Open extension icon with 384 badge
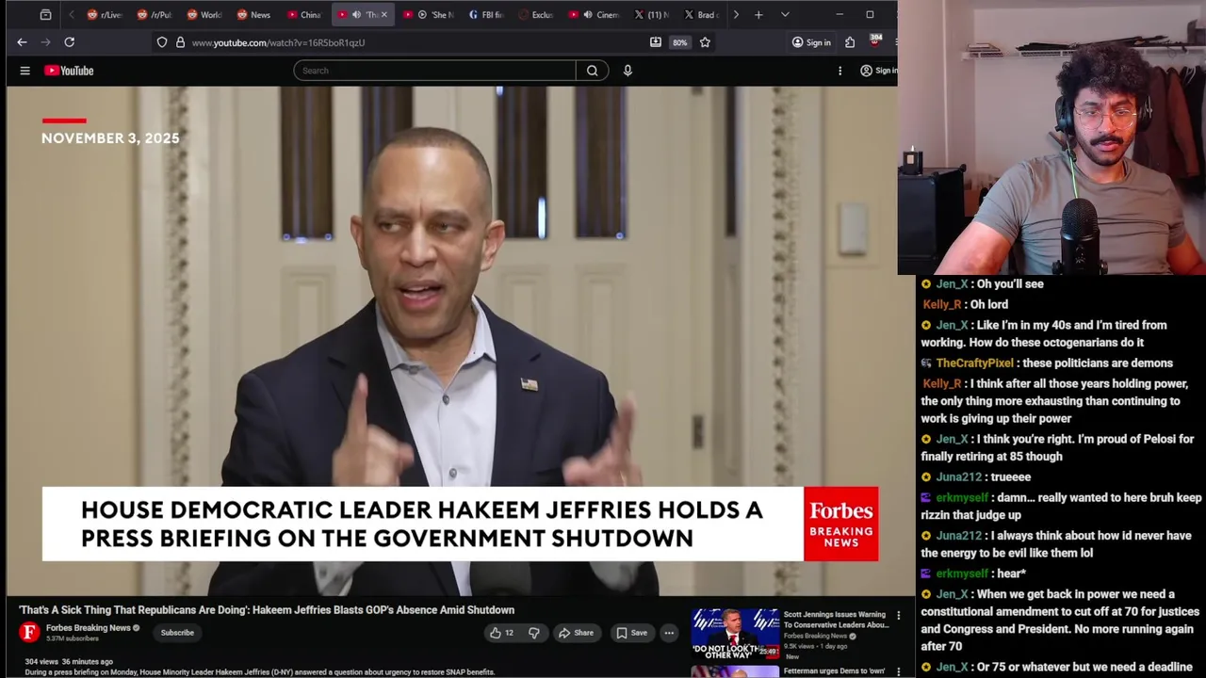The image size is (1206, 678). coord(875,41)
